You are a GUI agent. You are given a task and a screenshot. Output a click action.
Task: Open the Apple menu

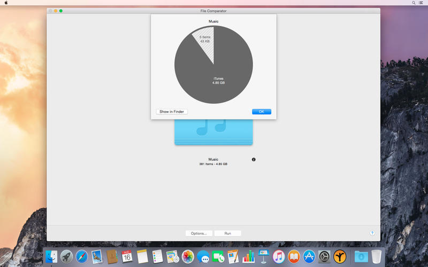pos(6,3)
